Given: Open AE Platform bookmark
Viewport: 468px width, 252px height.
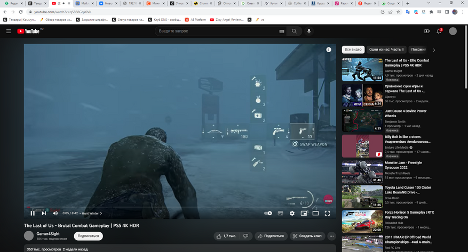Looking at the screenshot, I should point(195,20).
